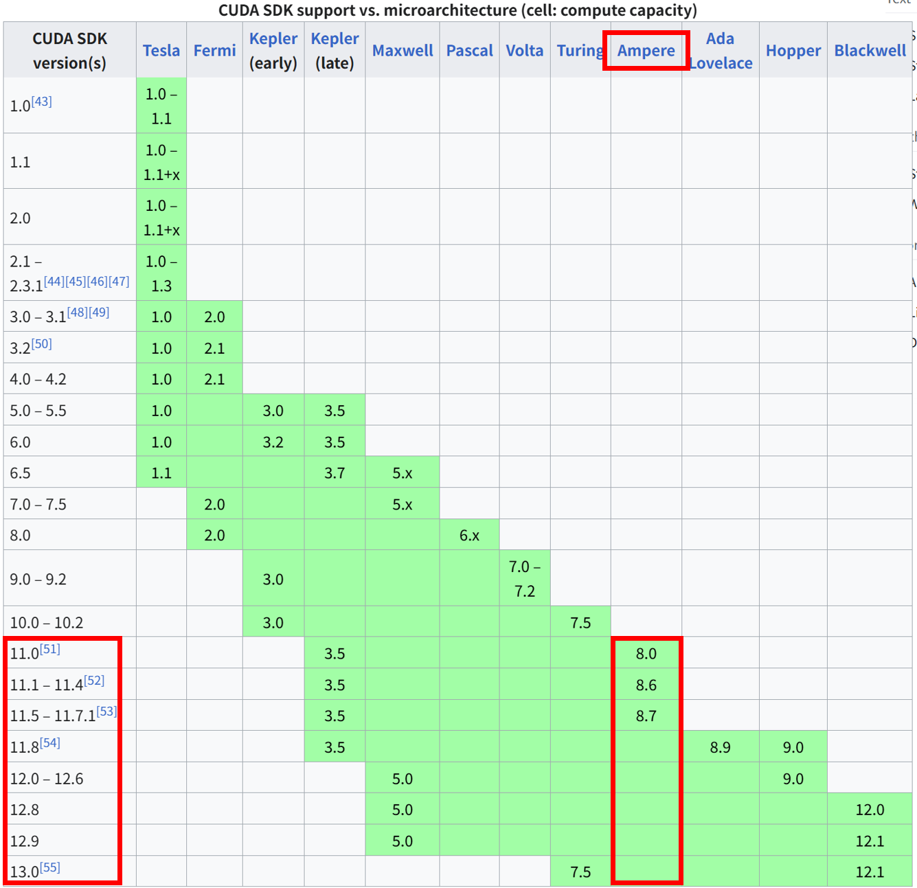Open the Tesla microarchitecture link

tap(161, 51)
